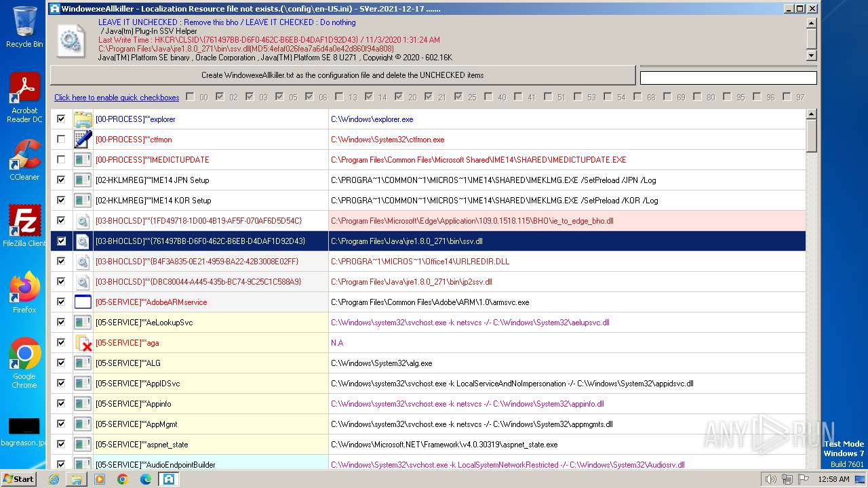This screenshot has height=488, width=868.
Task: Click the aga service red X icon
Action: coord(83,343)
